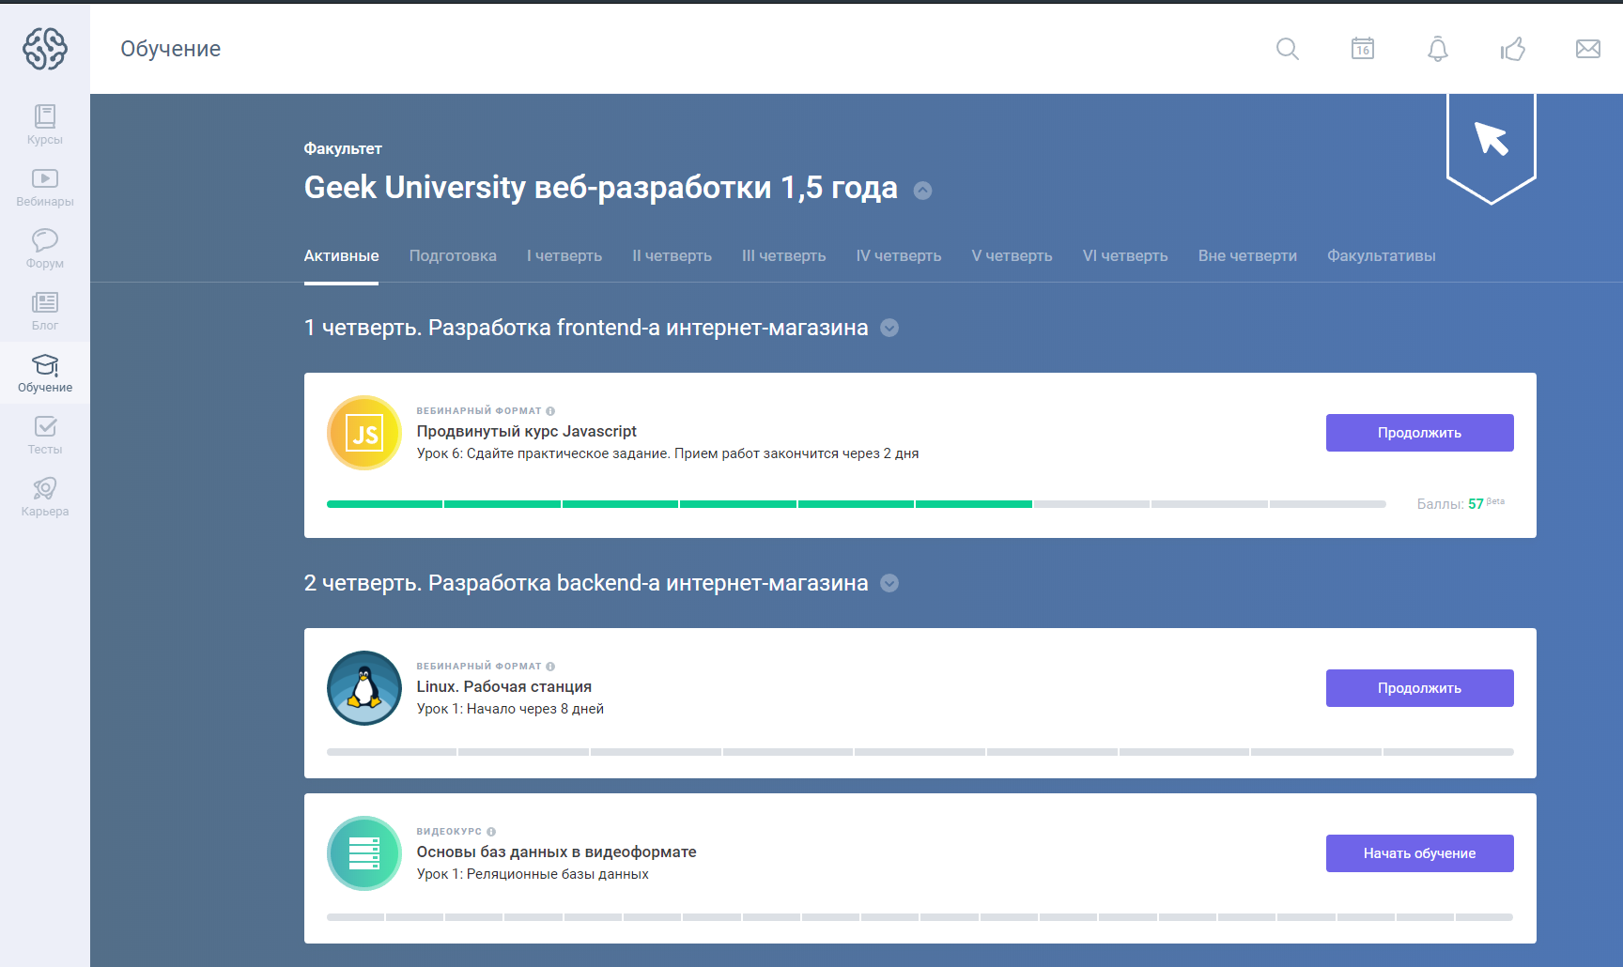
Task: Open the calendar icon in the header
Action: 1363,49
